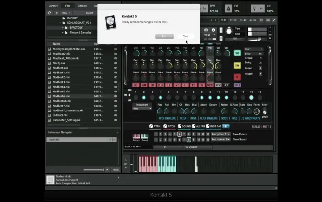Toggle sequencer step 15

point(251,98)
